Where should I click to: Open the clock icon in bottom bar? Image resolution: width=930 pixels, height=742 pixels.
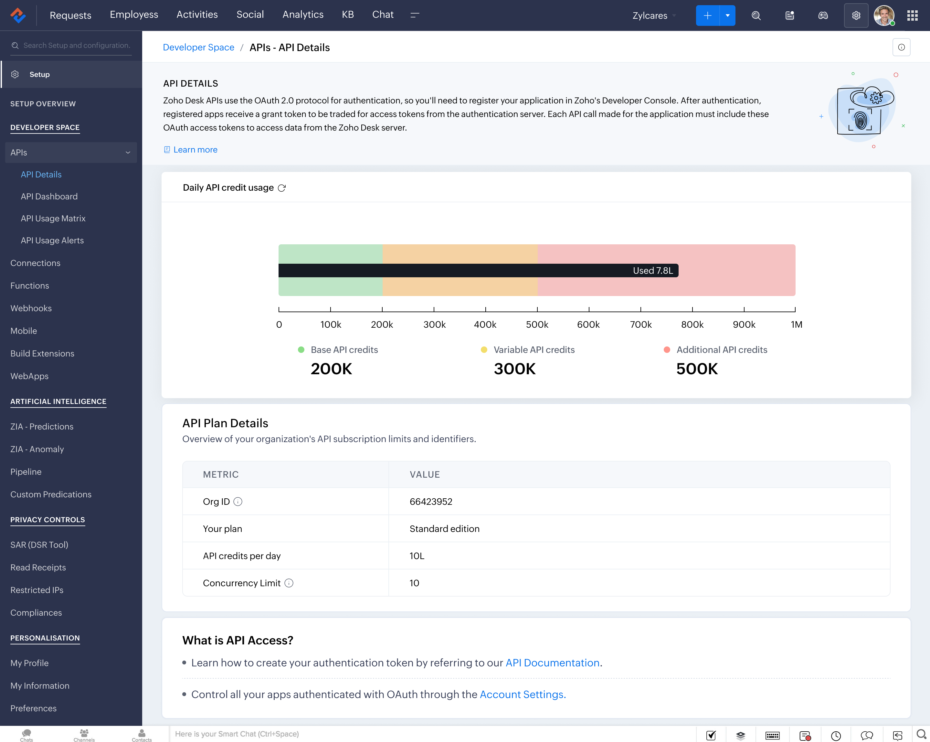(x=836, y=736)
